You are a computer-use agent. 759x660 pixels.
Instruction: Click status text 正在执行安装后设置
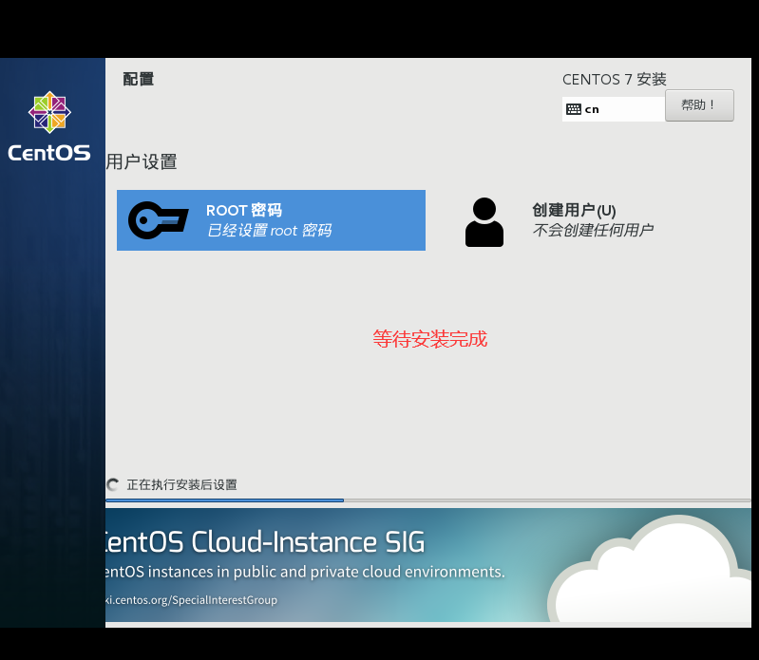pyautogui.click(x=182, y=485)
